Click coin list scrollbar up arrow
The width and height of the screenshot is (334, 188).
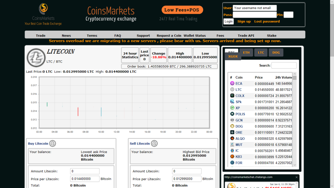295,74
